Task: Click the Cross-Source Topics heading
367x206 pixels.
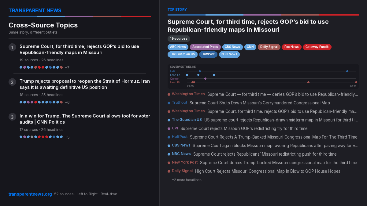Action: pos(43,25)
